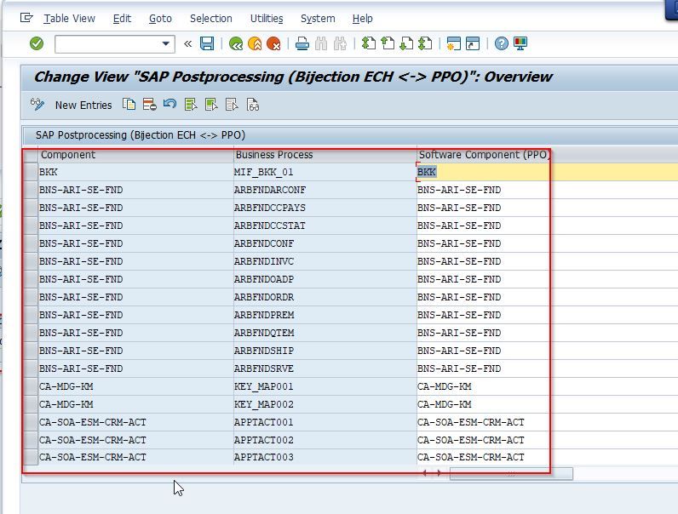
Task: Click Software Component (PPO) column header
Action: (483, 155)
